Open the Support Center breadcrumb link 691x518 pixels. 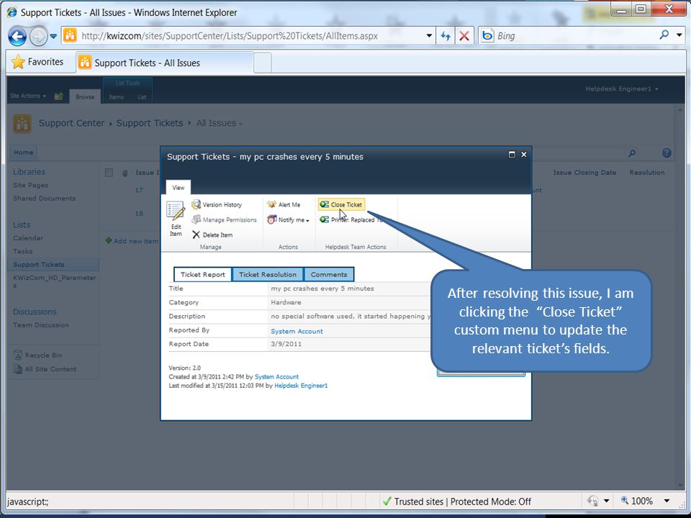pyautogui.click(x=71, y=123)
